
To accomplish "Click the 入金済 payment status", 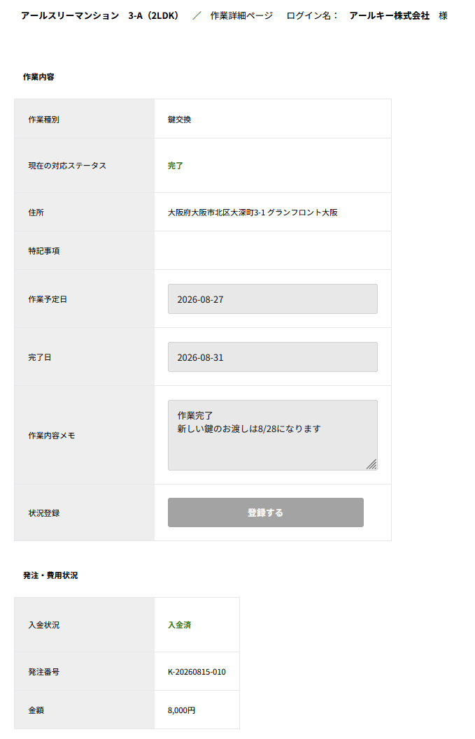I will click(x=180, y=625).
